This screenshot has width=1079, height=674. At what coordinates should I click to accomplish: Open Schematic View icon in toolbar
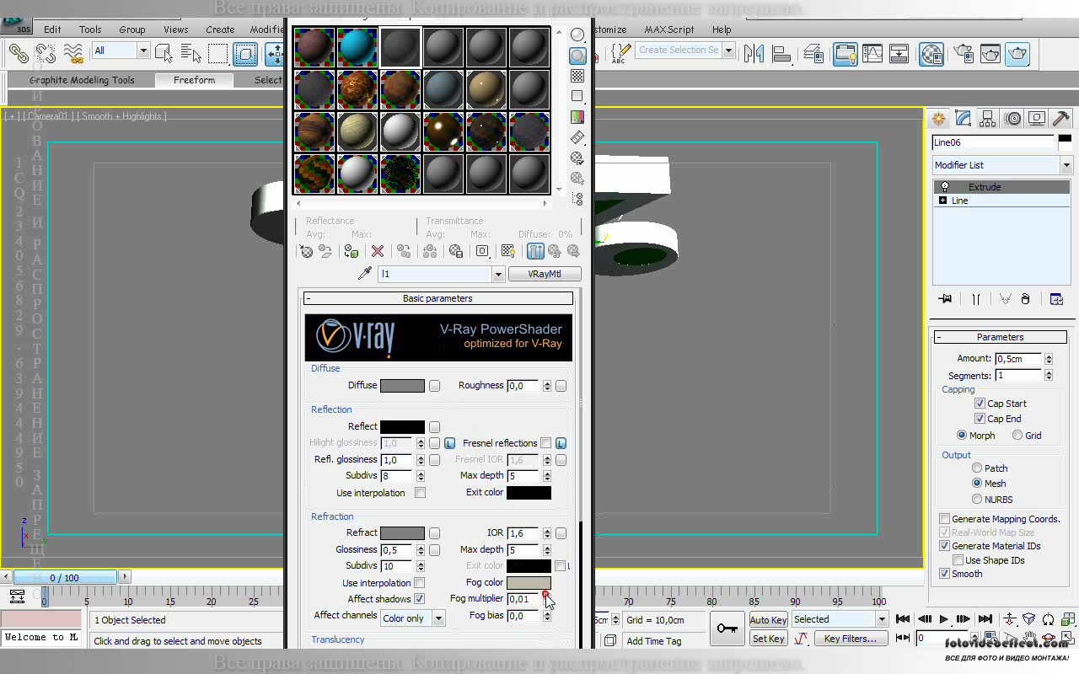(899, 55)
